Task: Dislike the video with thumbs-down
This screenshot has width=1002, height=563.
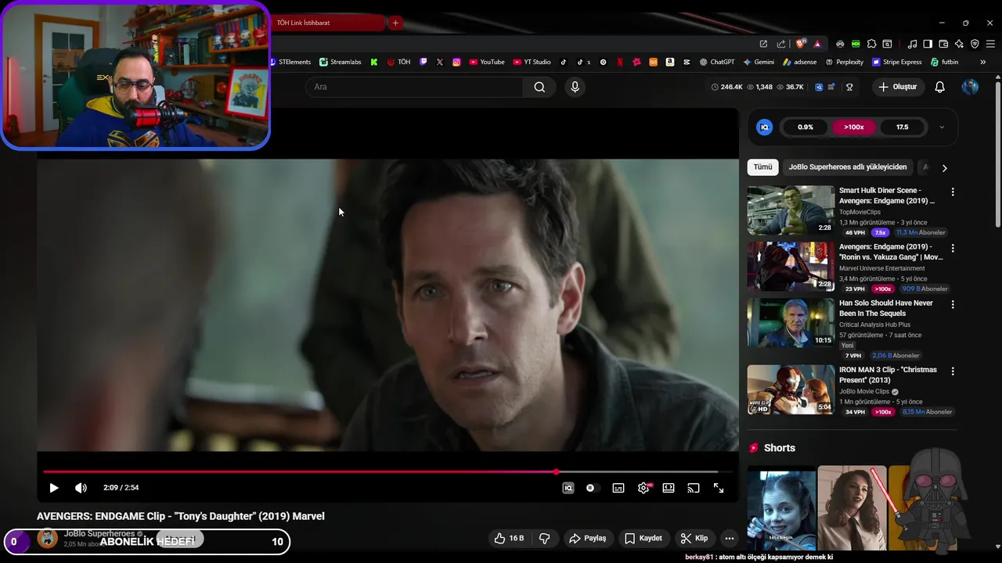Action: [x=545, y=538]
